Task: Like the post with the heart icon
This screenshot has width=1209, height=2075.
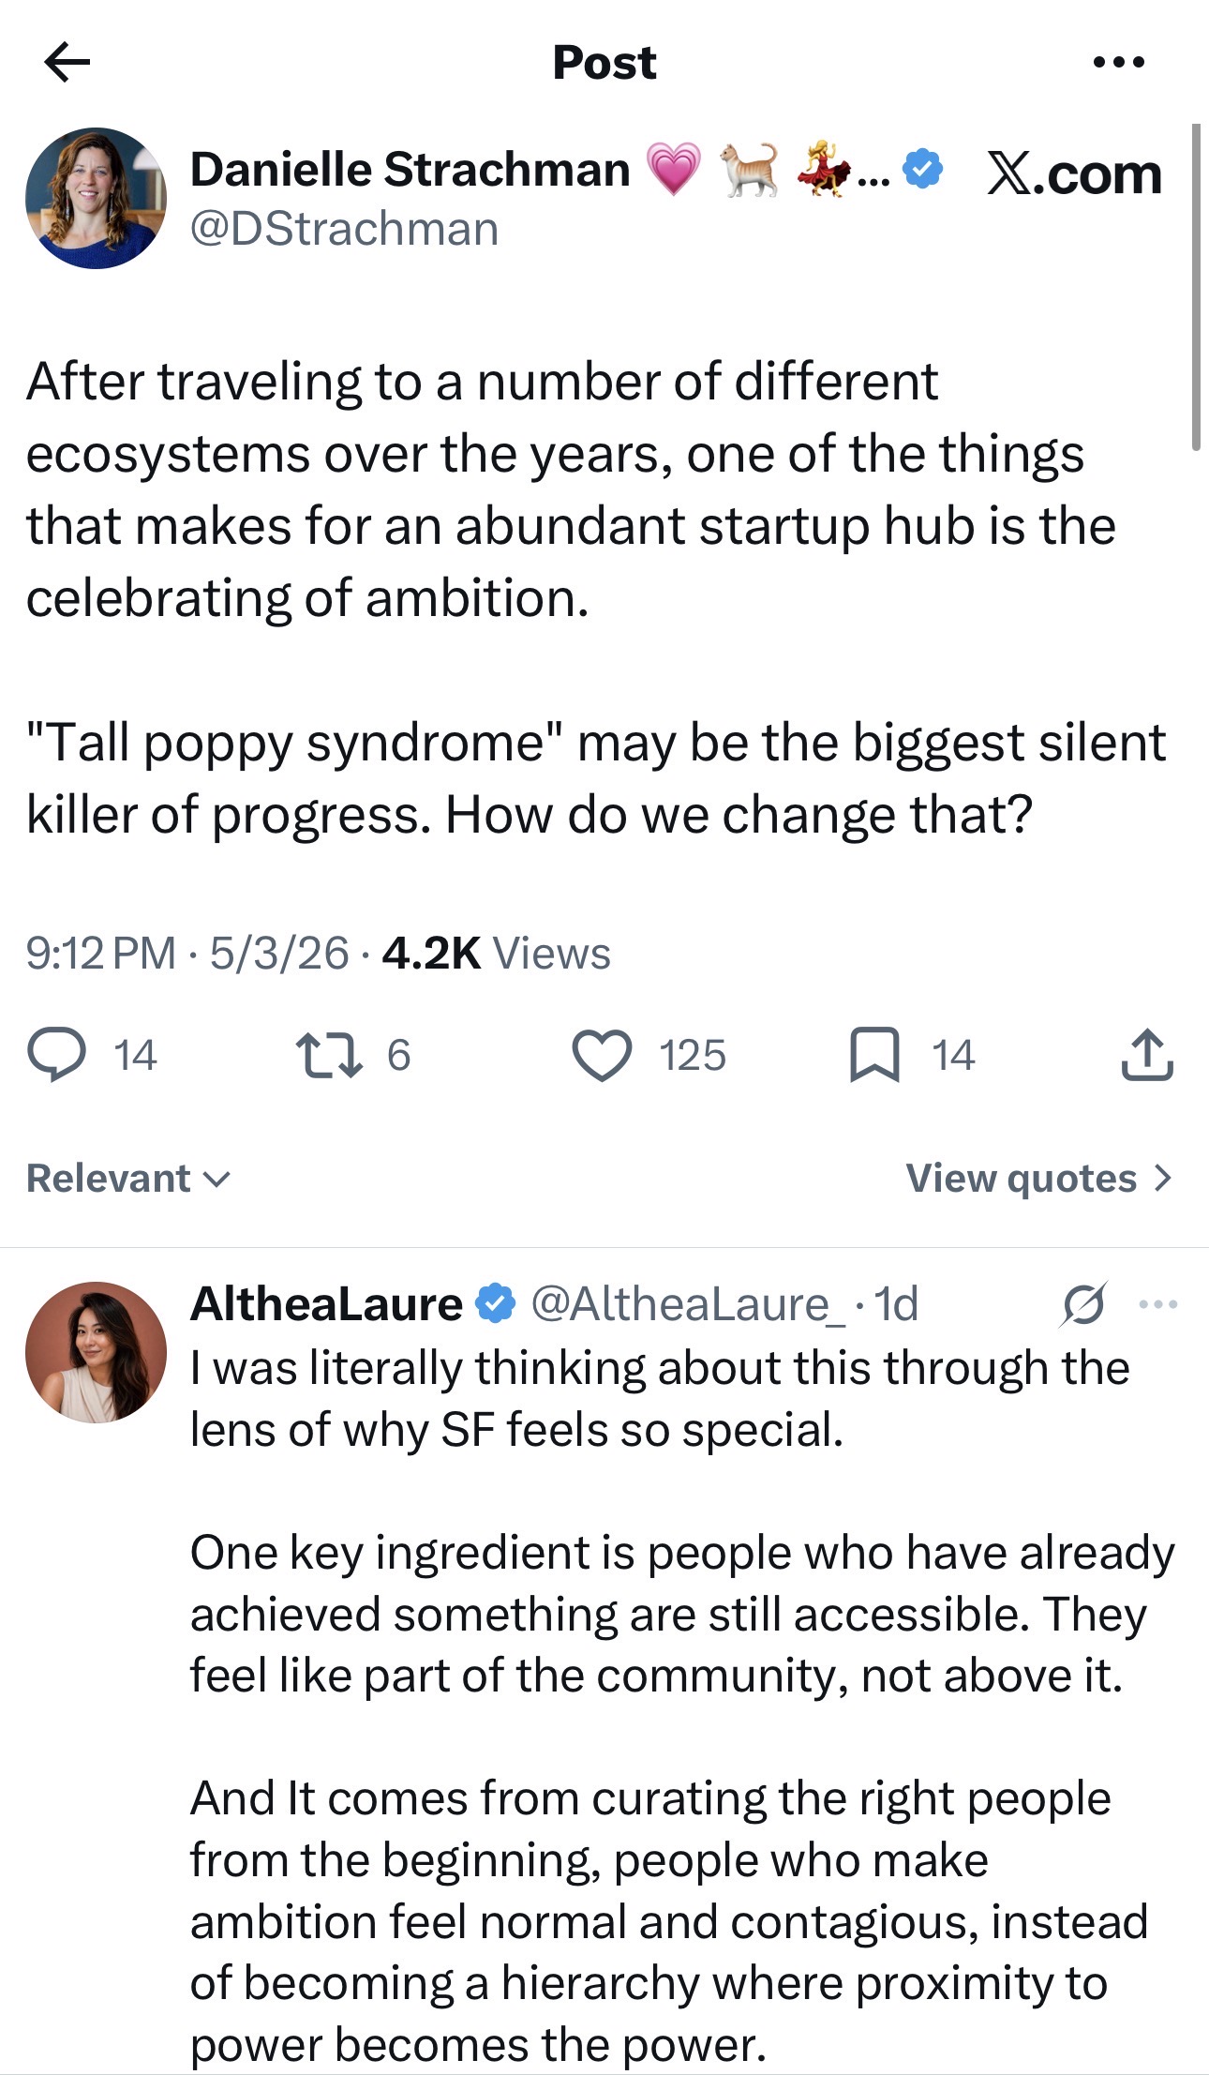Action: (x=602, y=1055)
